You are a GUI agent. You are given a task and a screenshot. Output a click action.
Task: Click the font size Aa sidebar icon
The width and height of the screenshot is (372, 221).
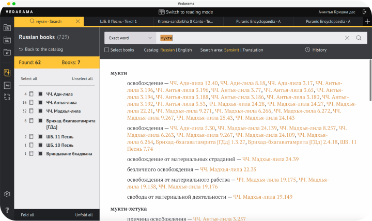(x=7, y=85)
